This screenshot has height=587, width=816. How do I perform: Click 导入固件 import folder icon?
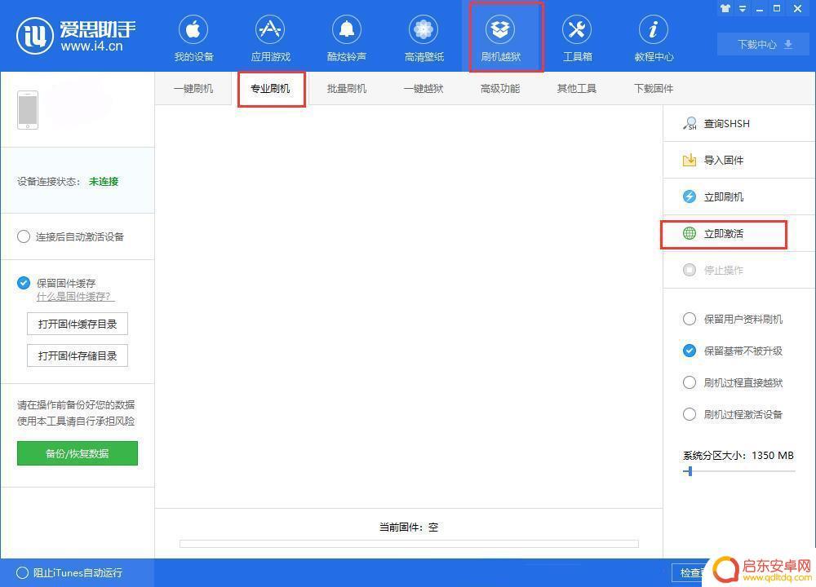[x=690, y=160]
